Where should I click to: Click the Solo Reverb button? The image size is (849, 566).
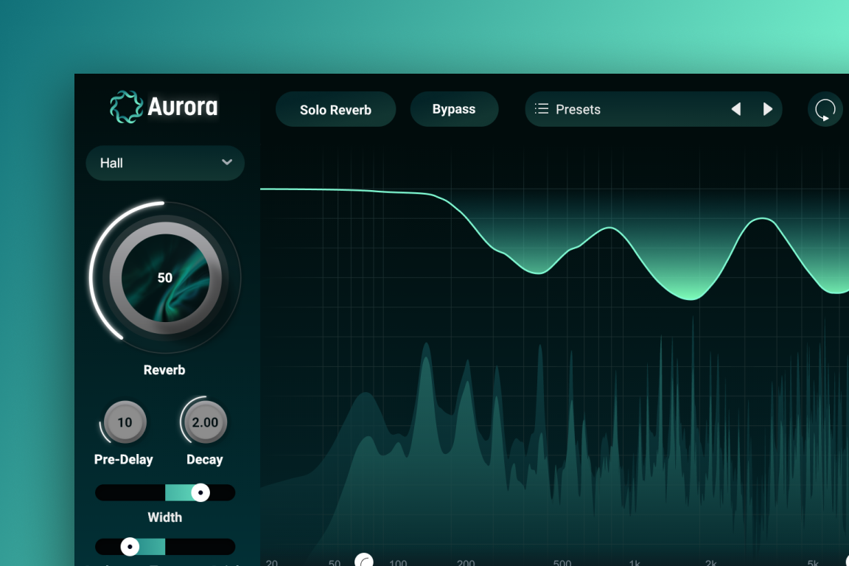pos(335,109)
